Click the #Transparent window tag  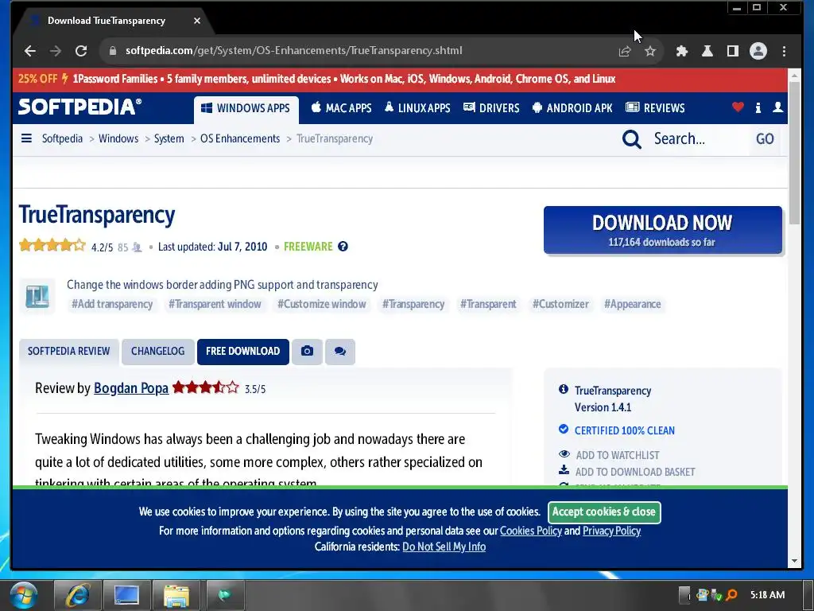215,304
